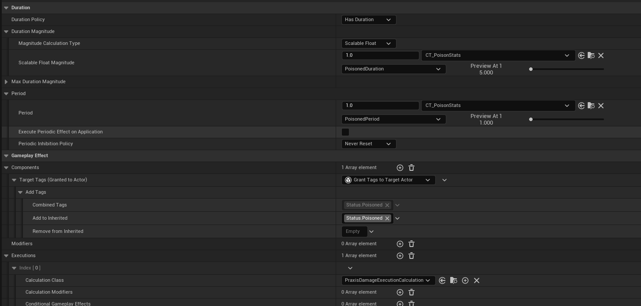Collapse the Add Tags group
Image resolution: width=641 pixels, height=306 pixels.
[x=20, y=192]
